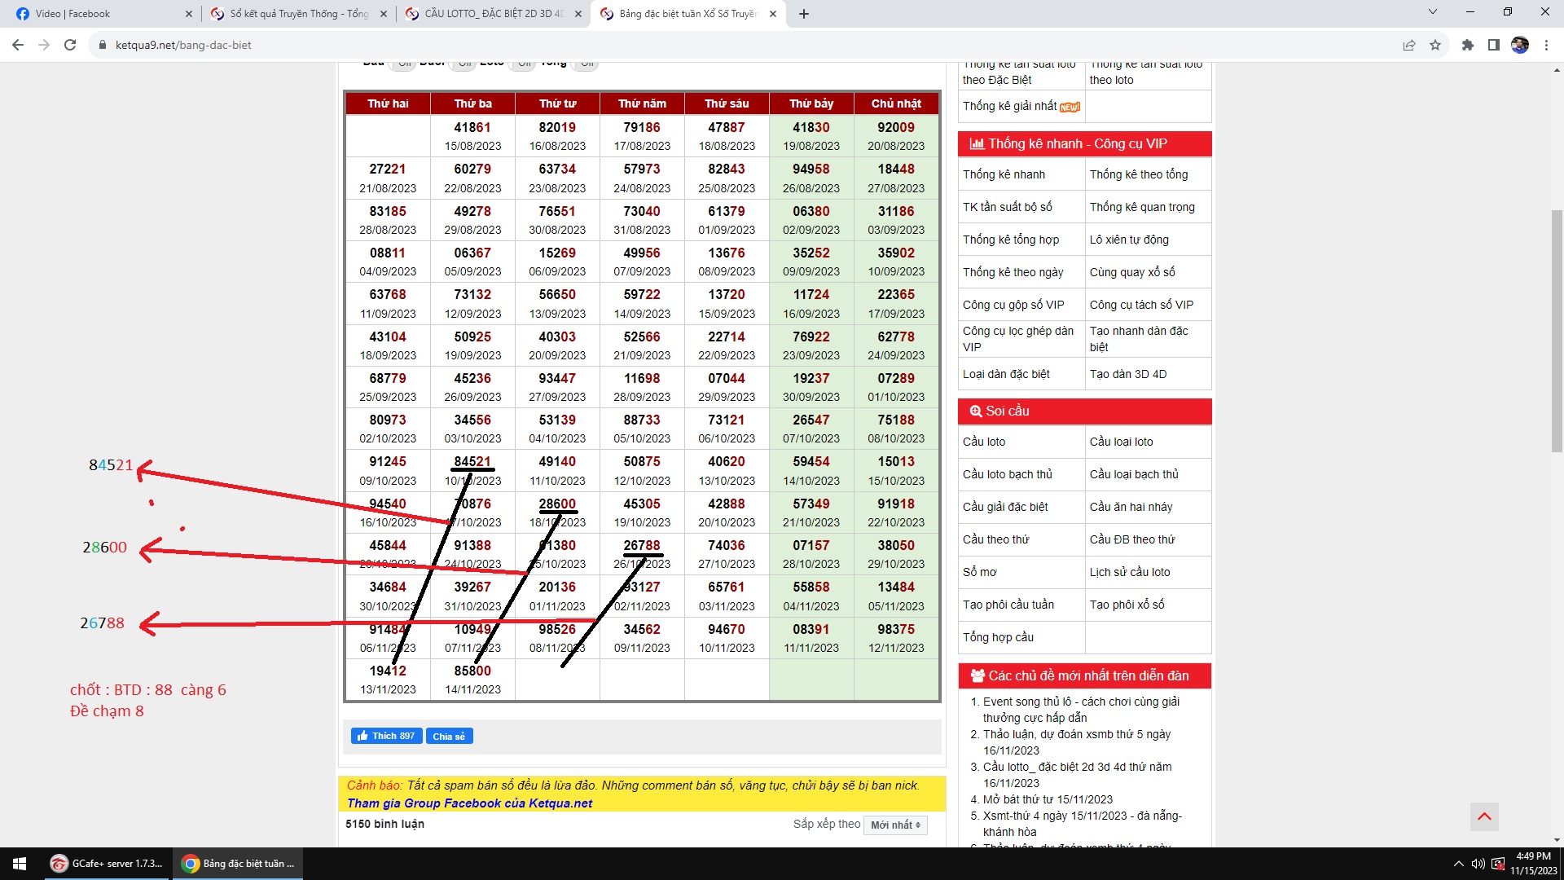Go forward in browser history
Viewport: 1564px width, 880px height.
pyautogui.click(x=44, y=45)
